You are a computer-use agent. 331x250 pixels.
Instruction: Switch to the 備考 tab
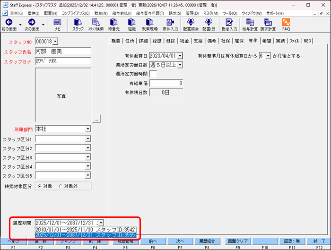pyautogui.click(x=212, y=41)
